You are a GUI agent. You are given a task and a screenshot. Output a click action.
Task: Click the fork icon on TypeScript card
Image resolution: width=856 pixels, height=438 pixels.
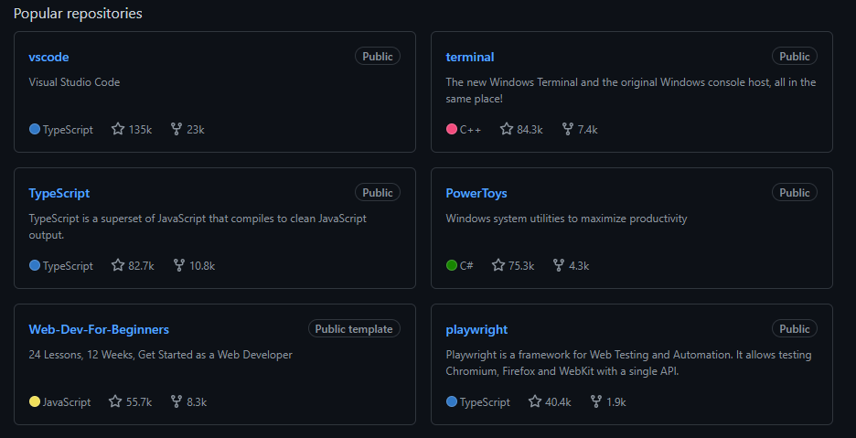pyautogui.click(x=179, y=265)
